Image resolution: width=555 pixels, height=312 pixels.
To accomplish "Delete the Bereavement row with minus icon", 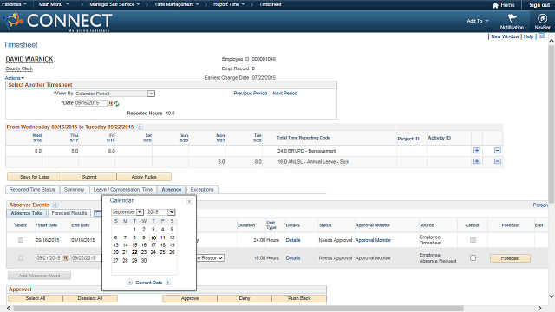I will [497, 150].
